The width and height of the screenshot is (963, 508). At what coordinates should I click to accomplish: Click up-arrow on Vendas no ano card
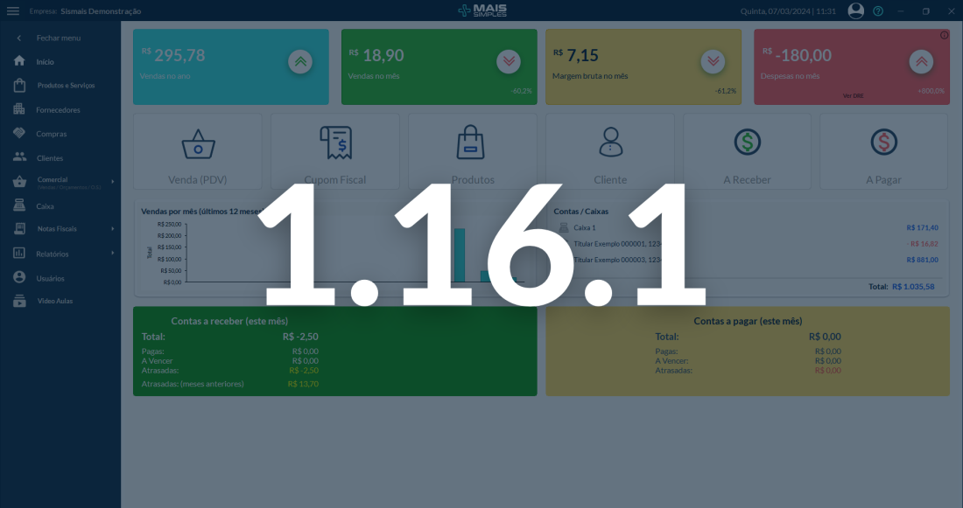click(300, 61)
